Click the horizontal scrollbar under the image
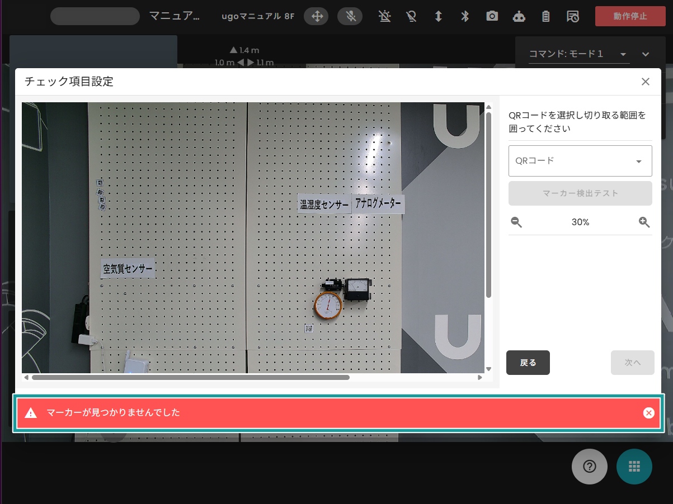 [190, 378]
